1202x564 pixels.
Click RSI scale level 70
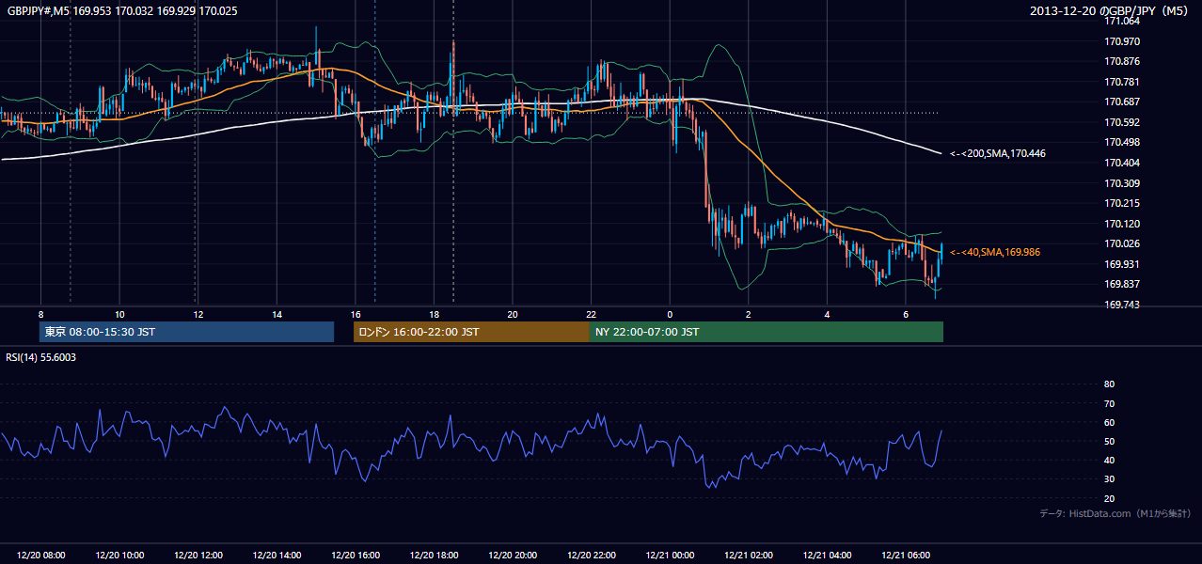click(1109, 403)
